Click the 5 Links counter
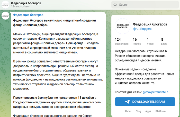Screen dimensions: 180x117 pyautogui.click(x=164, y=42)
